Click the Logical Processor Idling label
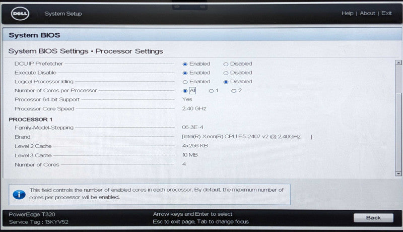This screenshot has height=232, width=403. point(44,82)
